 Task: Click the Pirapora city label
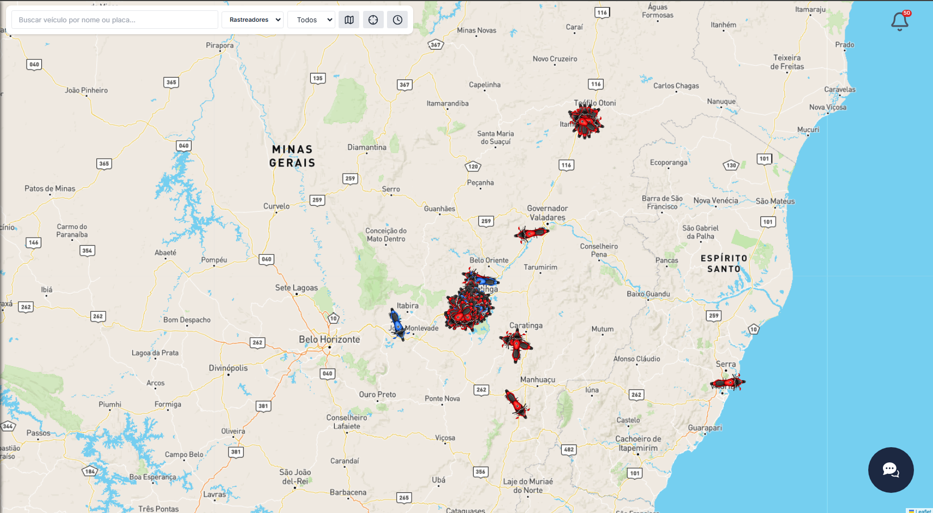coord(220,45)
